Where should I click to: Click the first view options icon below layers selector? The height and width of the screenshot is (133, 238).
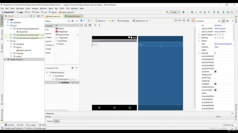(81, 25)
